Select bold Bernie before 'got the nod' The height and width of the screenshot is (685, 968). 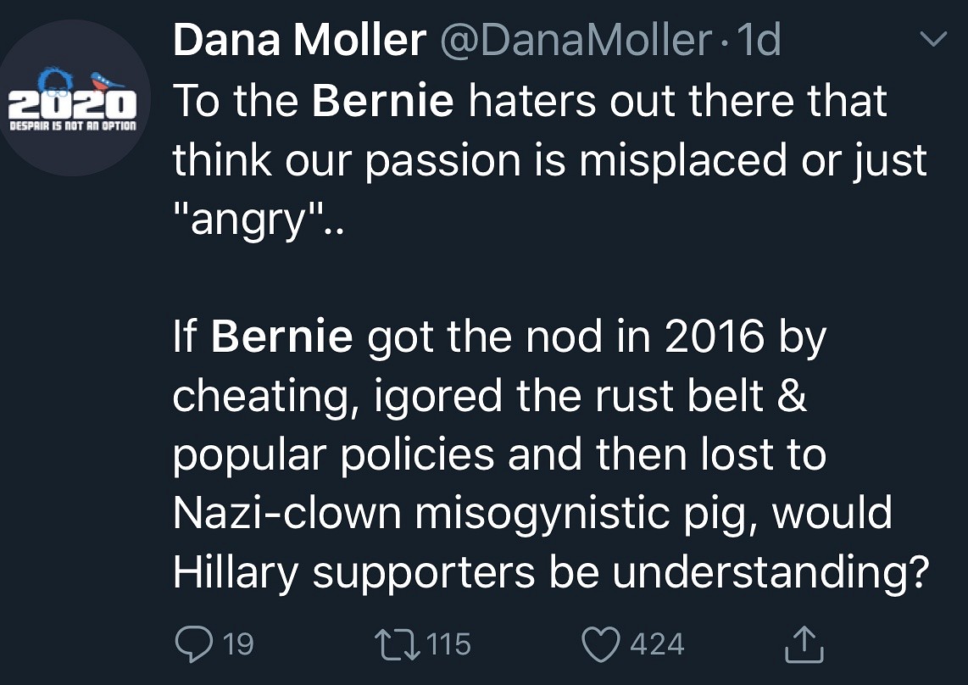point(281,337)
